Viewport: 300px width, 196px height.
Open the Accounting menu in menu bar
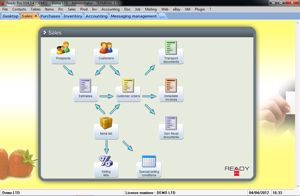pos(110,9)
